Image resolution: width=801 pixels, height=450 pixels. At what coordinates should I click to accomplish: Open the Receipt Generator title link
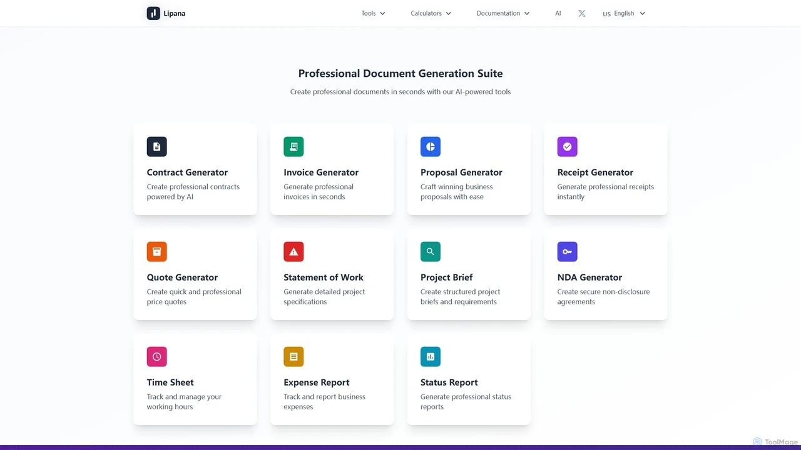(595, 172)
